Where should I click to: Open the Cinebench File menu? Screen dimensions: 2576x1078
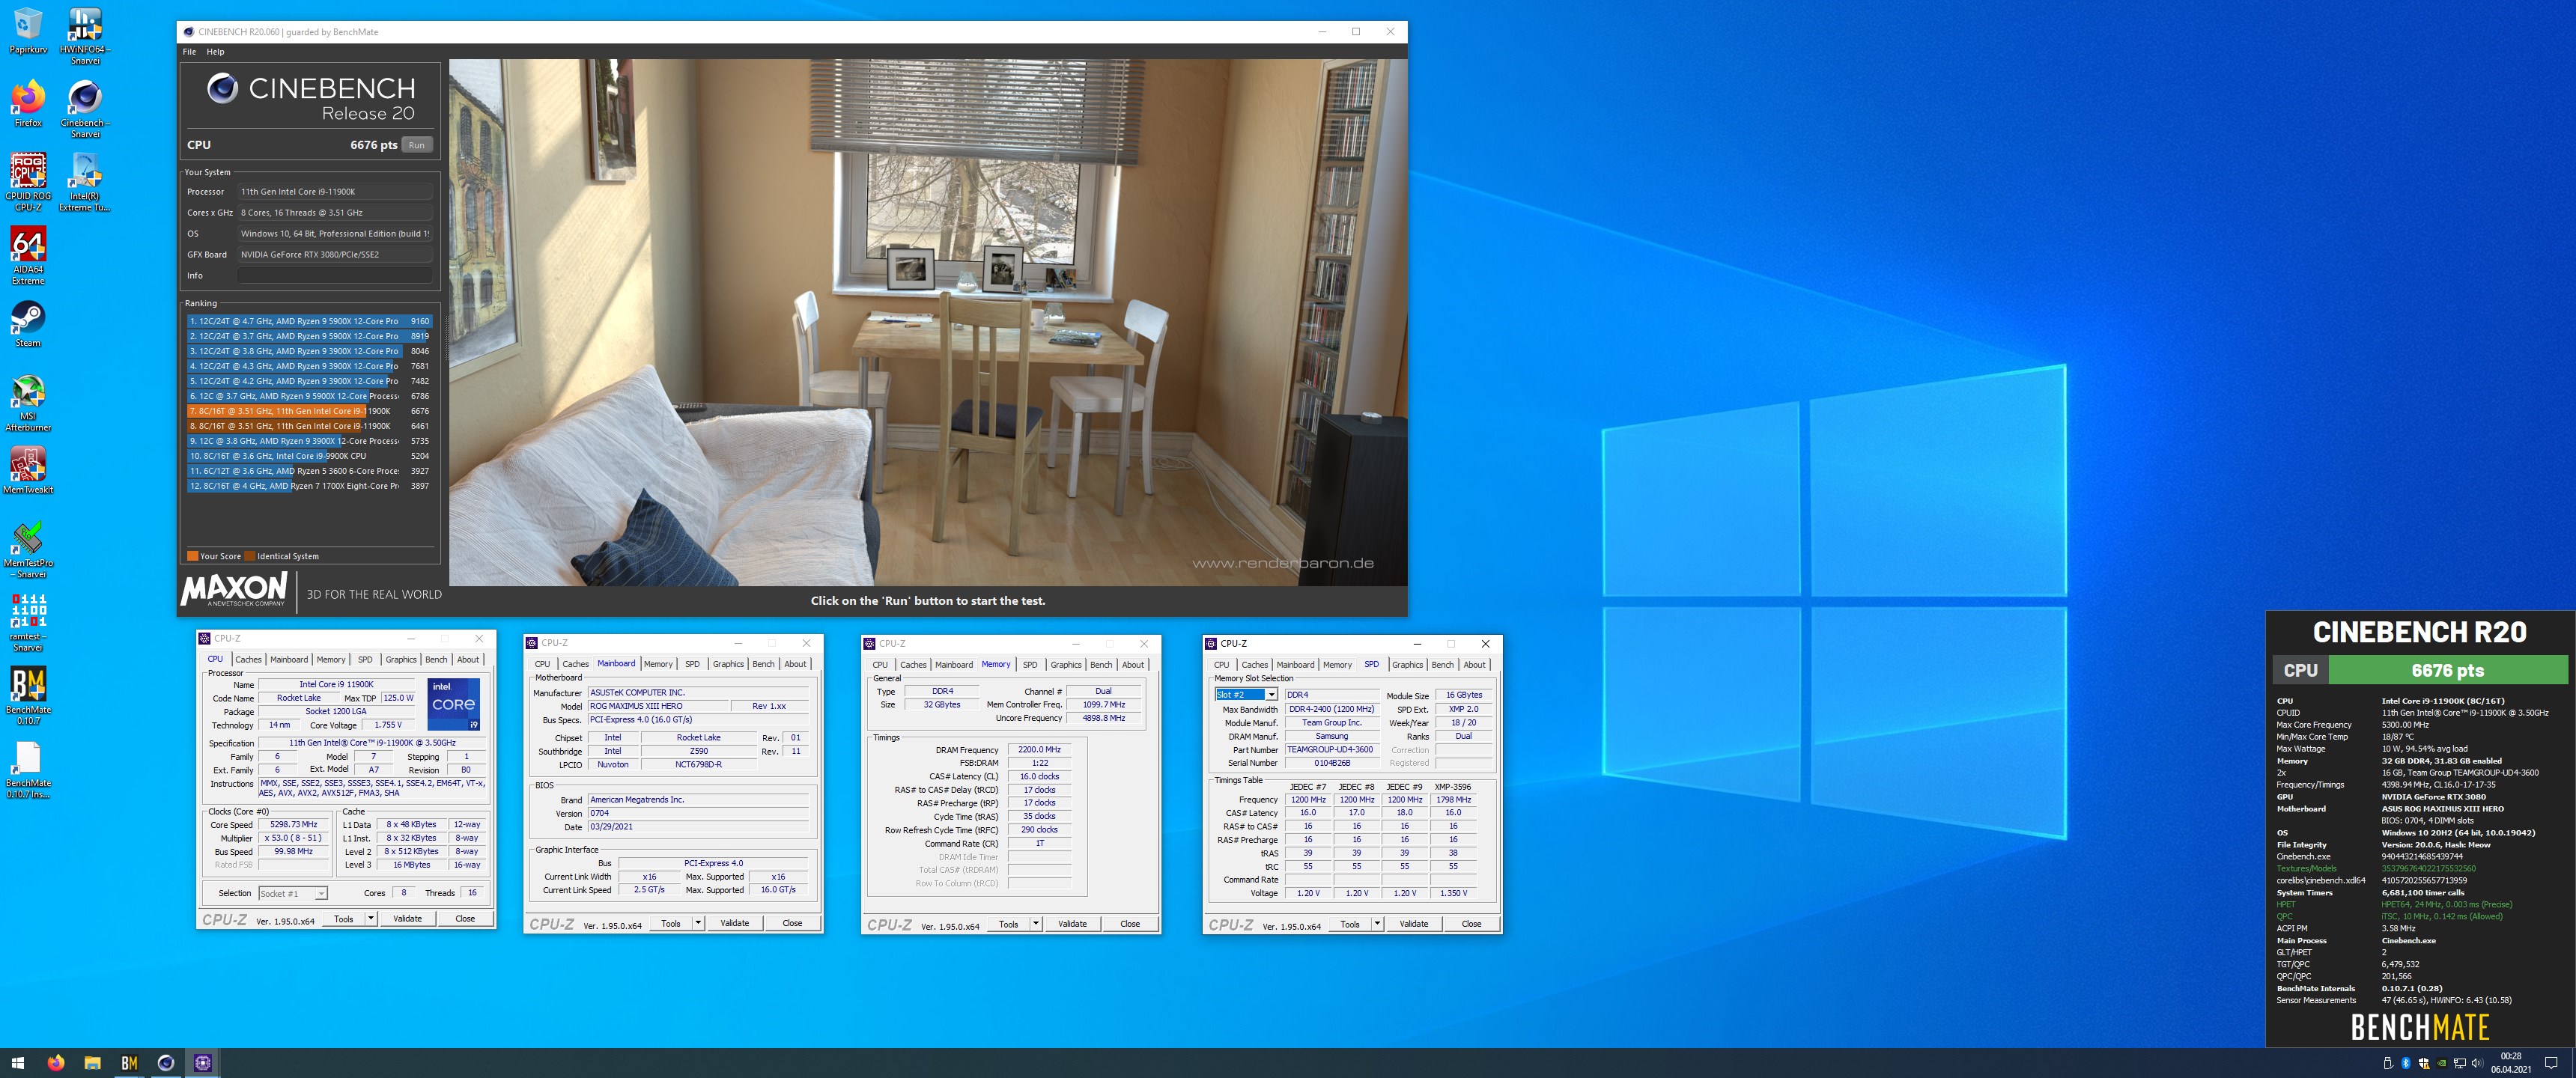tap(189, 51)
